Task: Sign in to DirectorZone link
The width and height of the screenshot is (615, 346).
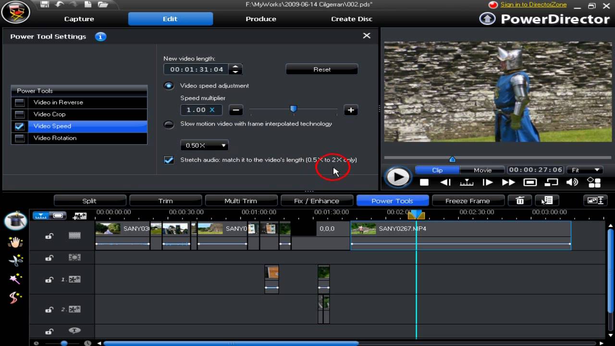Action: coord(533,4)
